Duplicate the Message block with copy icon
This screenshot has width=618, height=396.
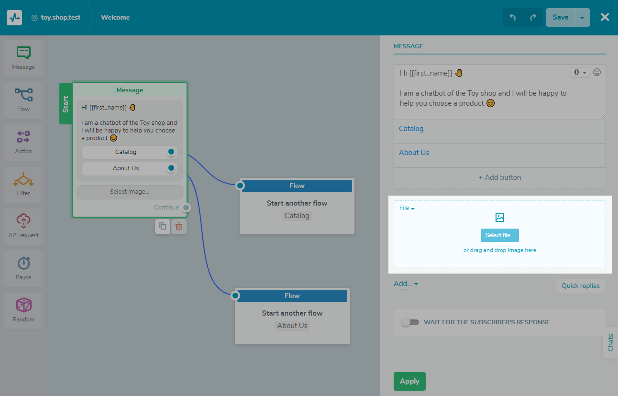pyautogui.click(x=163, y=227)
